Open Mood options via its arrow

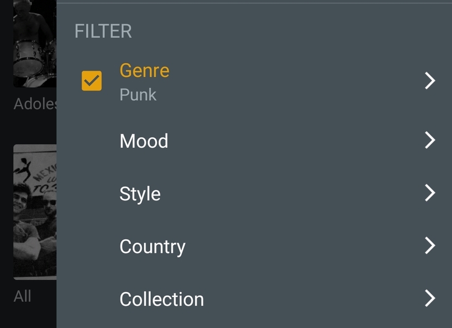click(430, 141)
